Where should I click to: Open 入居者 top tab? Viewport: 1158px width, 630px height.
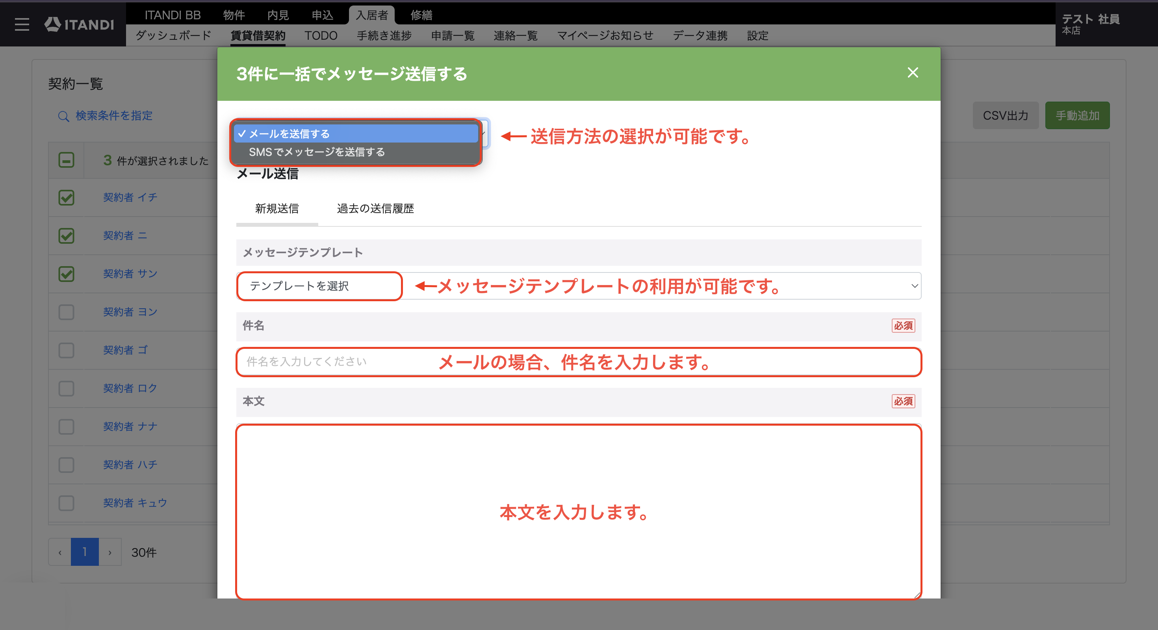point(372,15)
